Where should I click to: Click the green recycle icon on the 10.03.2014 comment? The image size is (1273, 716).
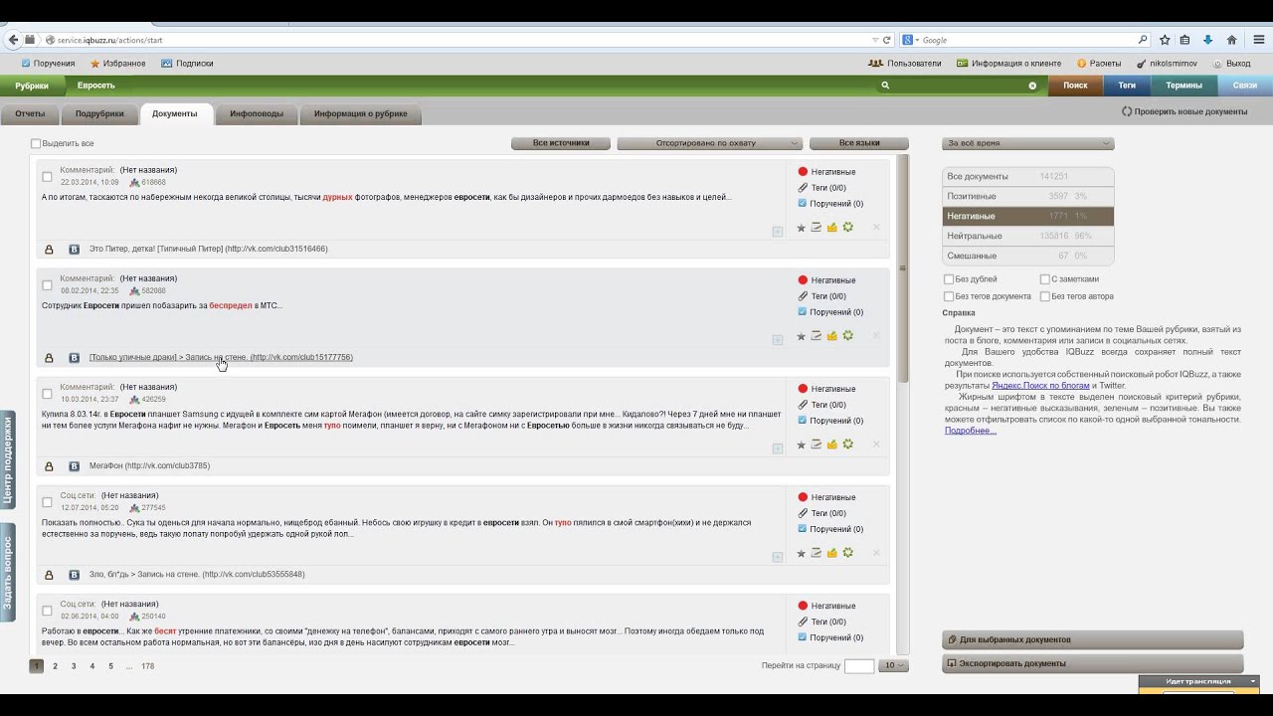[x=848, y=445]
